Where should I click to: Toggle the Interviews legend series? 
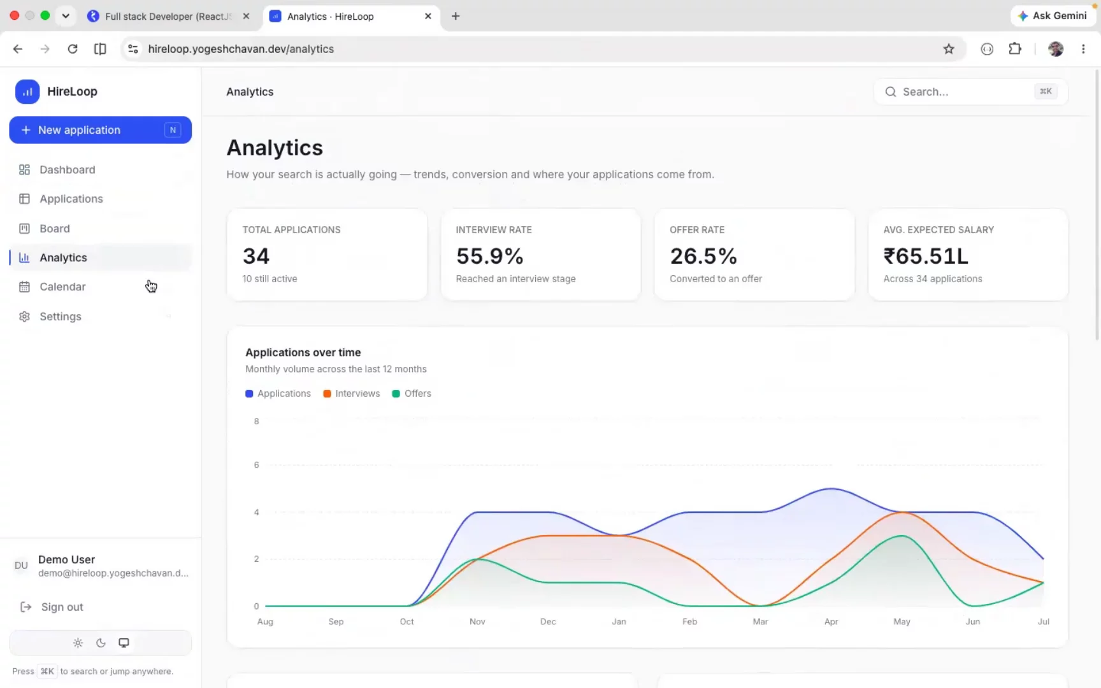point(351,394)
